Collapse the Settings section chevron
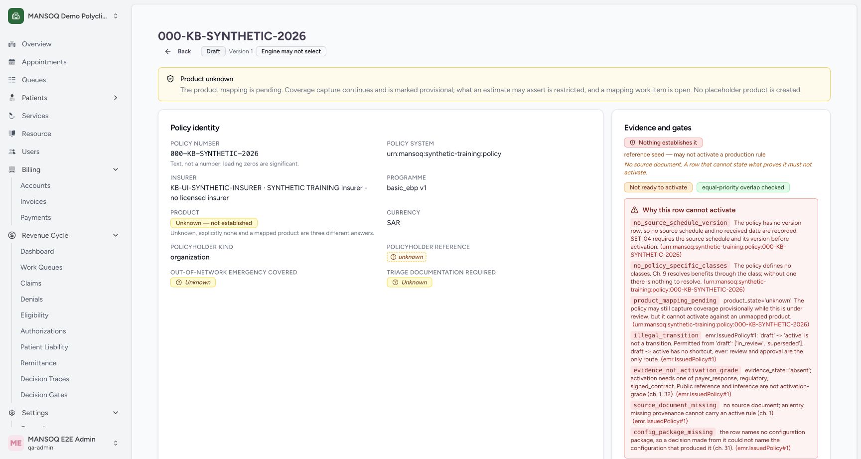This screenshot has width=861, height=459. 116,413
